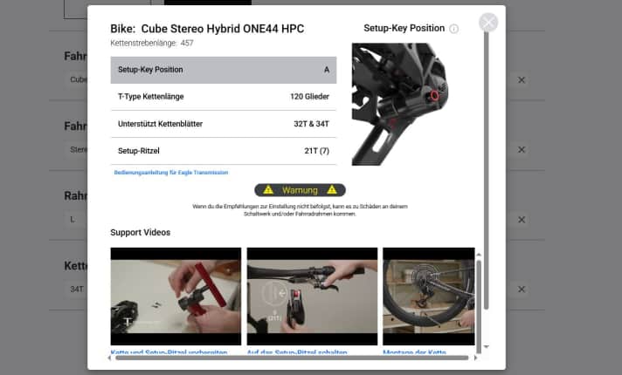This screenshot has height=375, width=622.
Task: Select the T-Type Kettenlänge row
Action: [223, 97]
